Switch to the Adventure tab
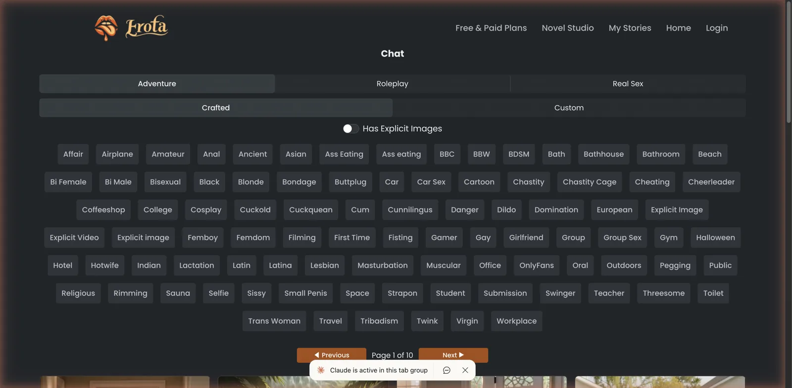The image size is (792, 388). click(x=157, y=84)
